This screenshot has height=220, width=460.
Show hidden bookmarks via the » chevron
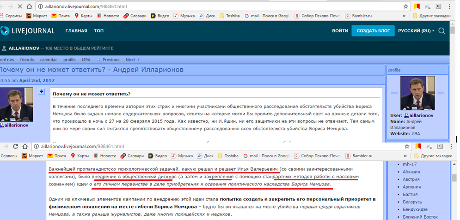pyautogui.click(x=404, y=16)
